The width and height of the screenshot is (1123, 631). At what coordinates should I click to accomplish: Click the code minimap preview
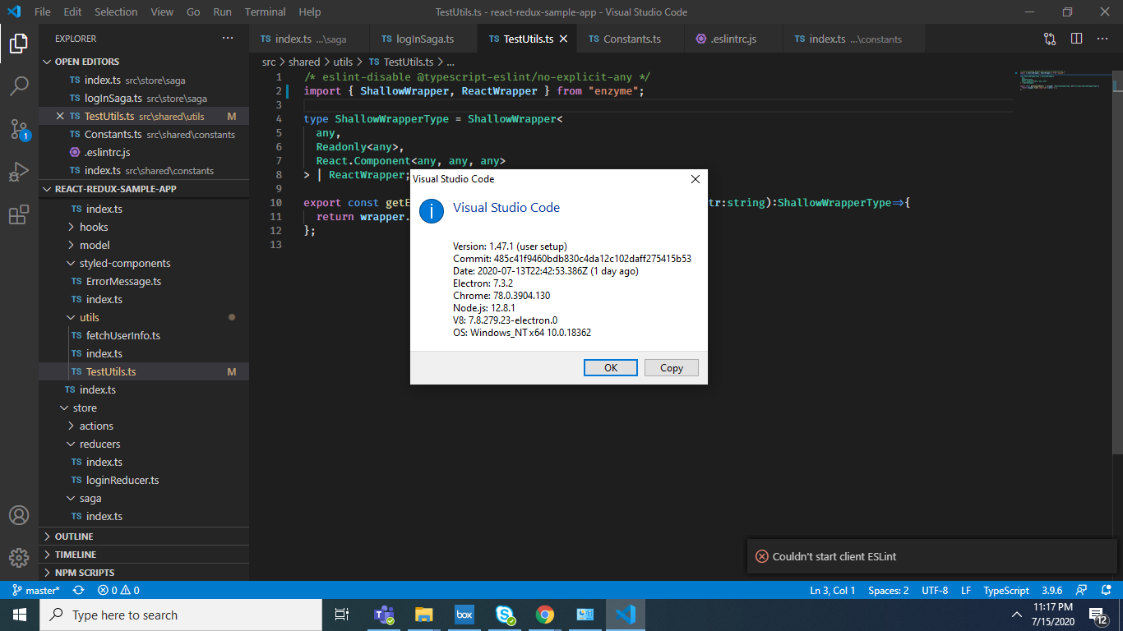(x=1064, y=81)
